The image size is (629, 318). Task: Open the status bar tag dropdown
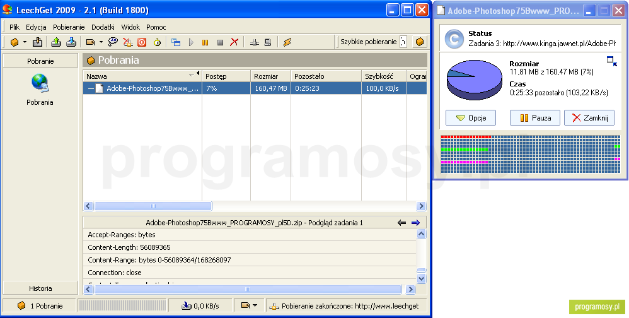[249, 305]
